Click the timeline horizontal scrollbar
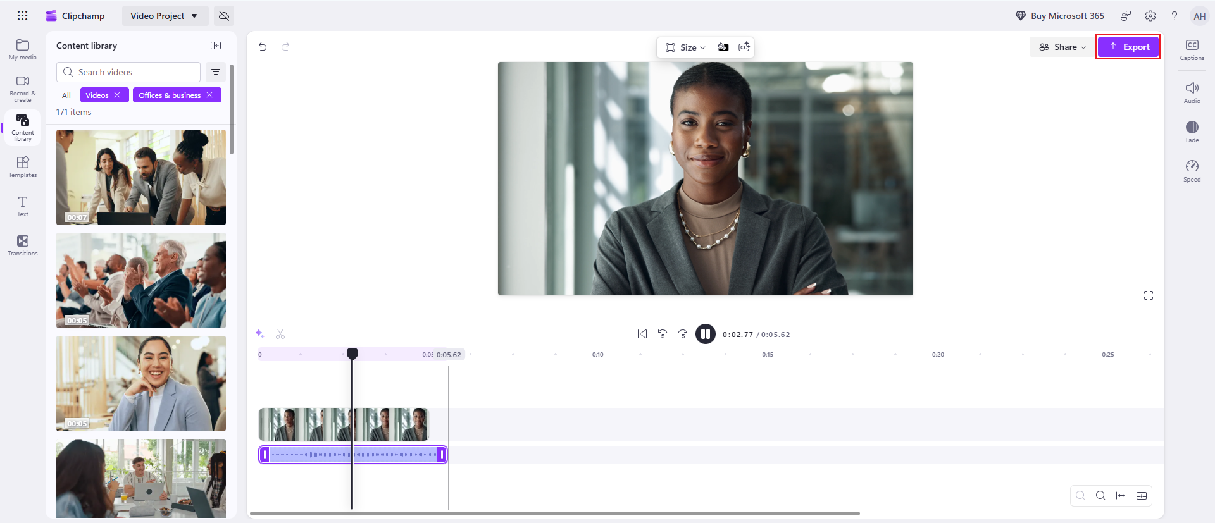The image size is (1215, 523). coord(555,514)
